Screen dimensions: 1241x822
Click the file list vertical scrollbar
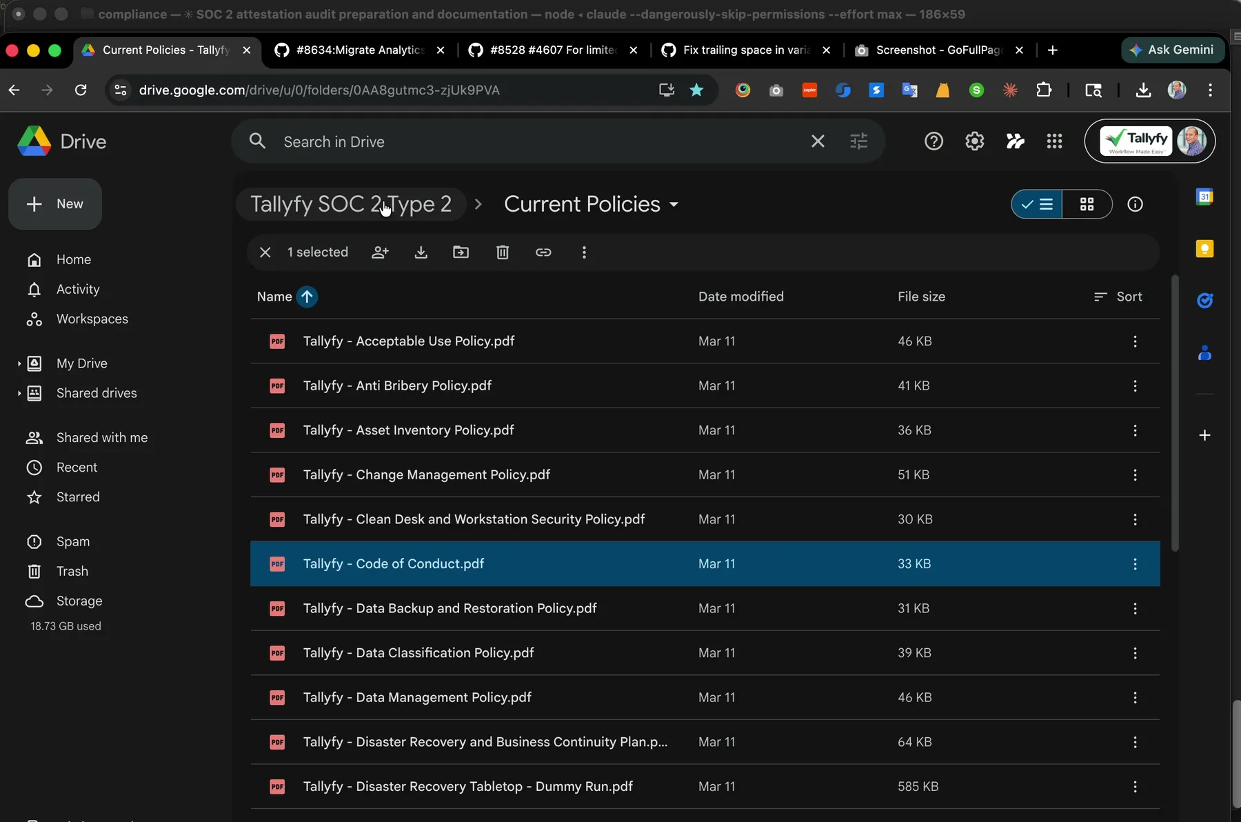coord(1176,413)
